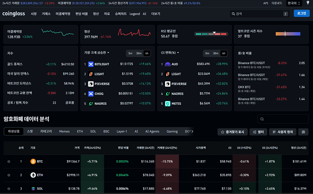Favorite ETH with the star icon

click(x=9, y=175)
